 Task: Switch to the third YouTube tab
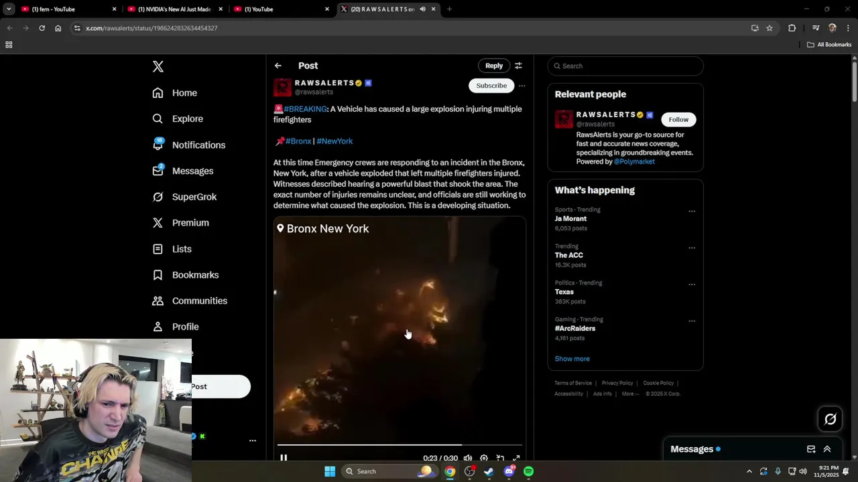click(282, 9)
